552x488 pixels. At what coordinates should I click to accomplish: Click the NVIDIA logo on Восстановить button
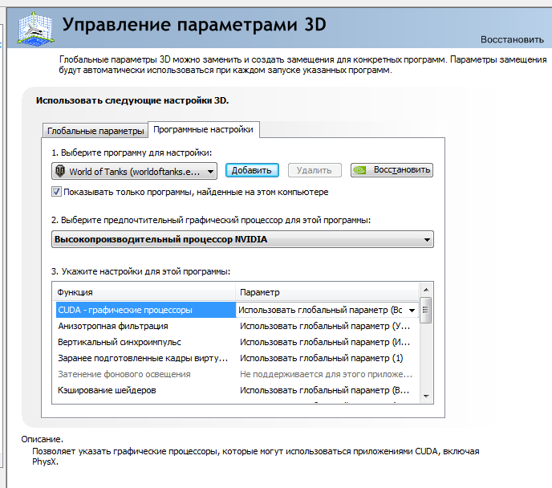(x=359, y=170)
